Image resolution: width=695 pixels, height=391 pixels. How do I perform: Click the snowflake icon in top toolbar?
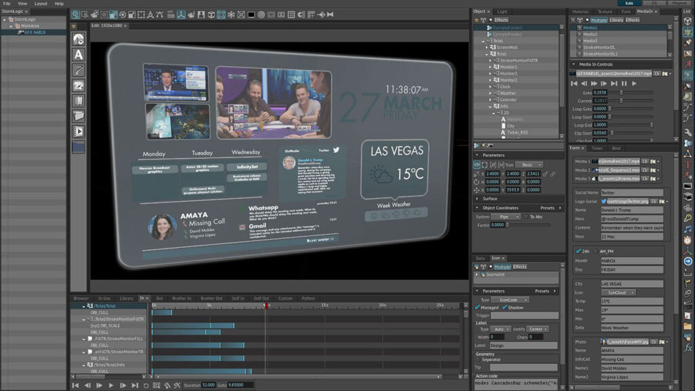point(231,14)
